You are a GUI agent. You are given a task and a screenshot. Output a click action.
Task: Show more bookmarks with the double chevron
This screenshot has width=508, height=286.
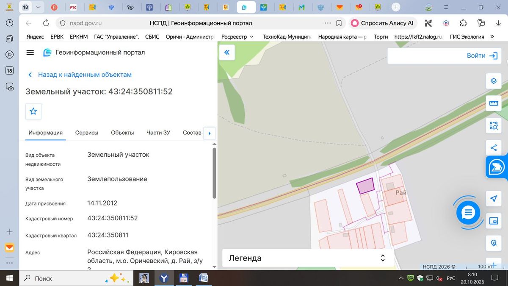click(492, 37)
